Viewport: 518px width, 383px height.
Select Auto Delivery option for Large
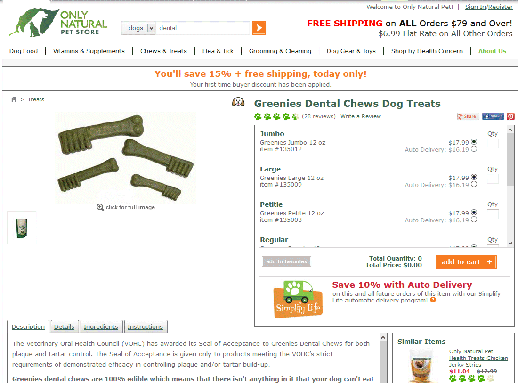pyautogui.click(x=474, y=184)
